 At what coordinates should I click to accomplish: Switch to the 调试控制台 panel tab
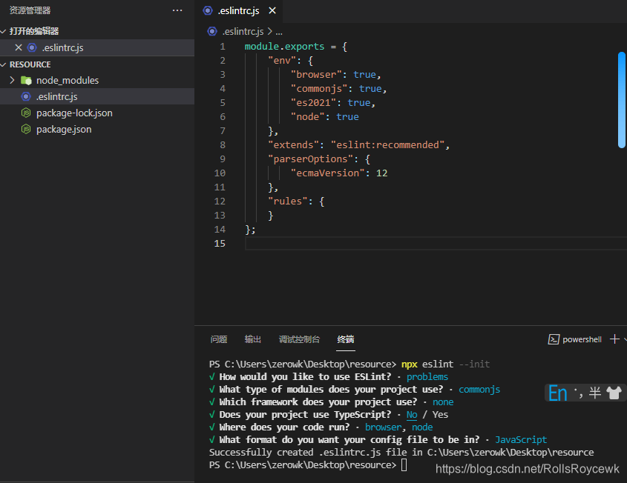pyautogui.click(x=299, y=339)
